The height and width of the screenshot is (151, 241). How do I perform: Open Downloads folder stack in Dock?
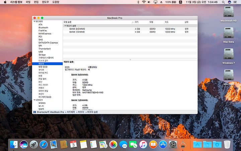[217, 145]
